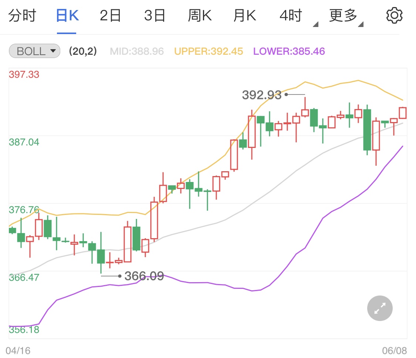Click the LOWER:385.46 value
The height and width of the screenshot is (358, 416).
(x=289, y=51)
